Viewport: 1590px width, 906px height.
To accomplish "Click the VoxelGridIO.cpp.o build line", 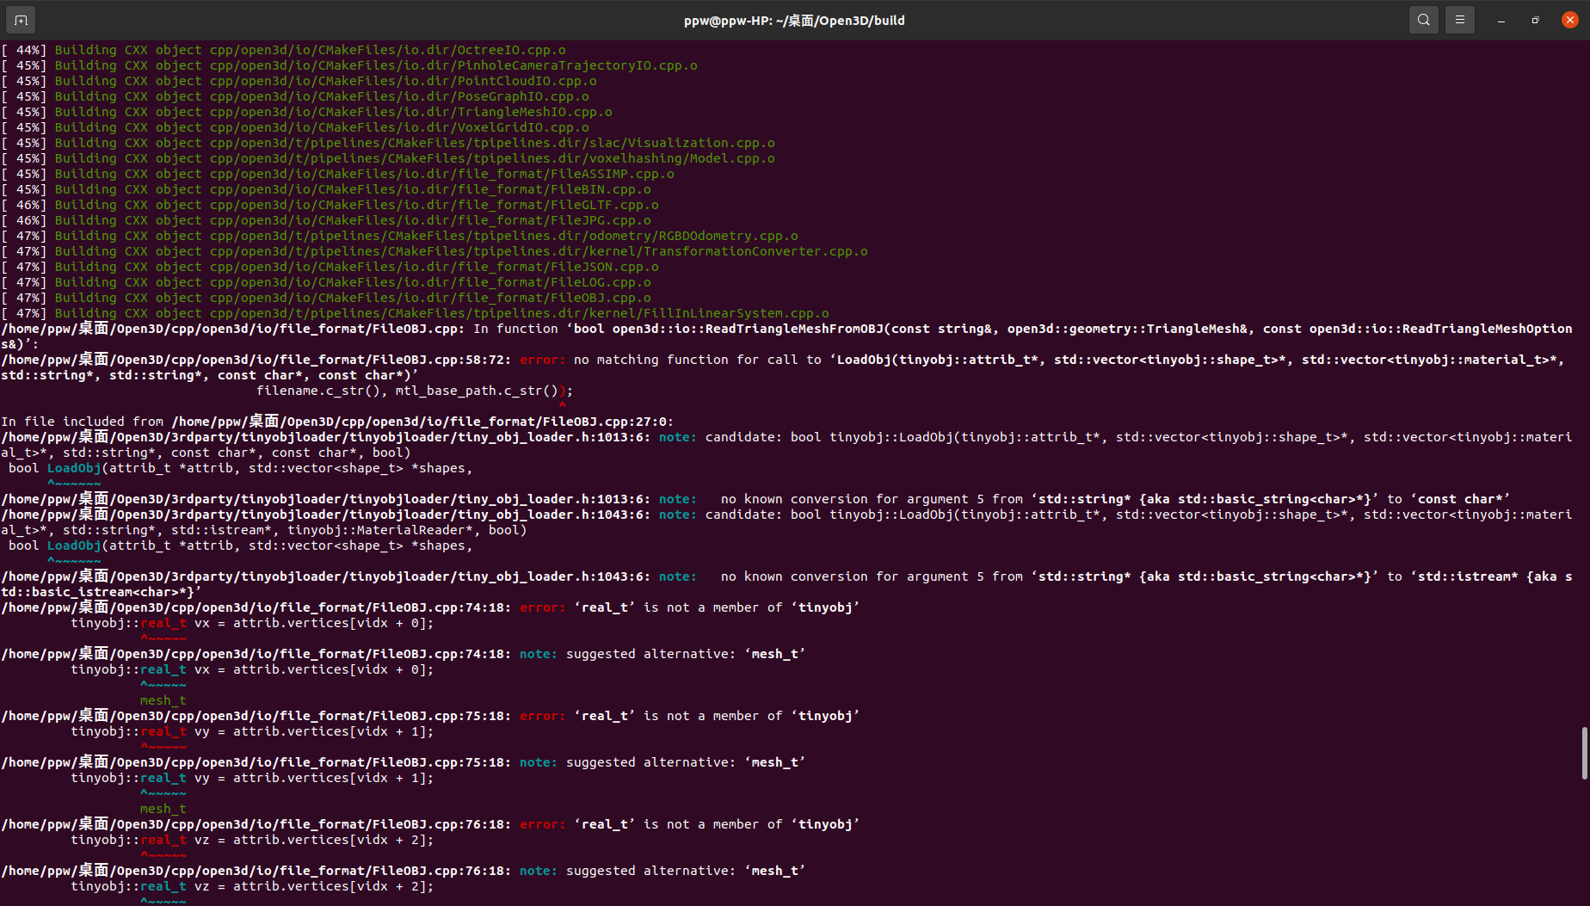I will (295, 127).
